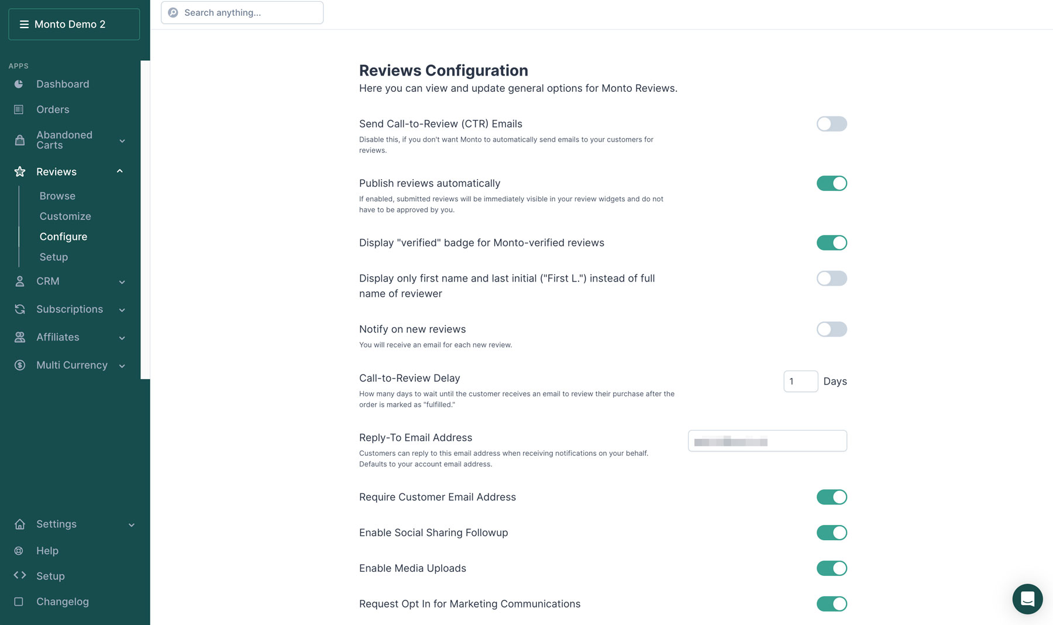
Task: Click the sidebar vertical scrollbar
Action: point(145,220)
